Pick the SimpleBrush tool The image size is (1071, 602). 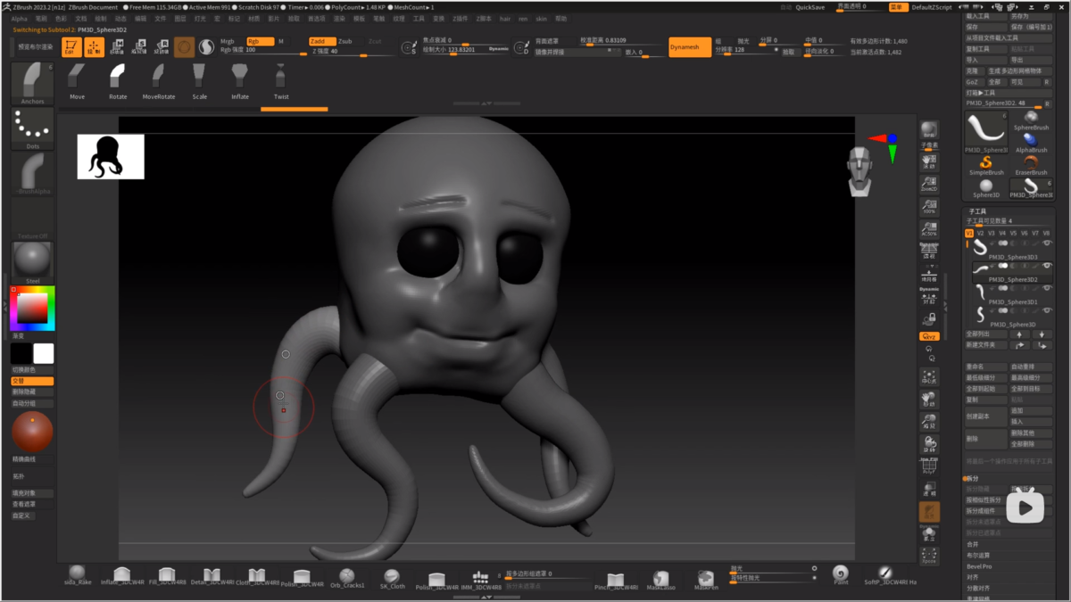pos(986,164)
